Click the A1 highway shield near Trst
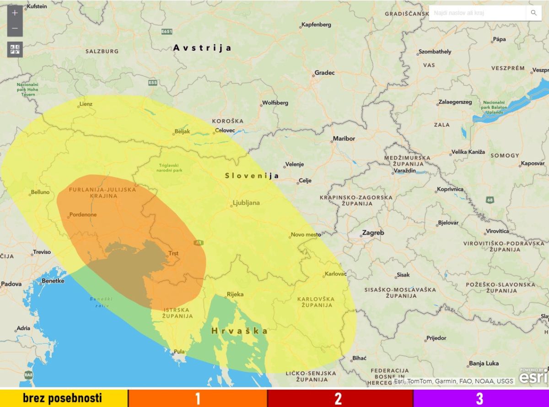 click(198, 242)
